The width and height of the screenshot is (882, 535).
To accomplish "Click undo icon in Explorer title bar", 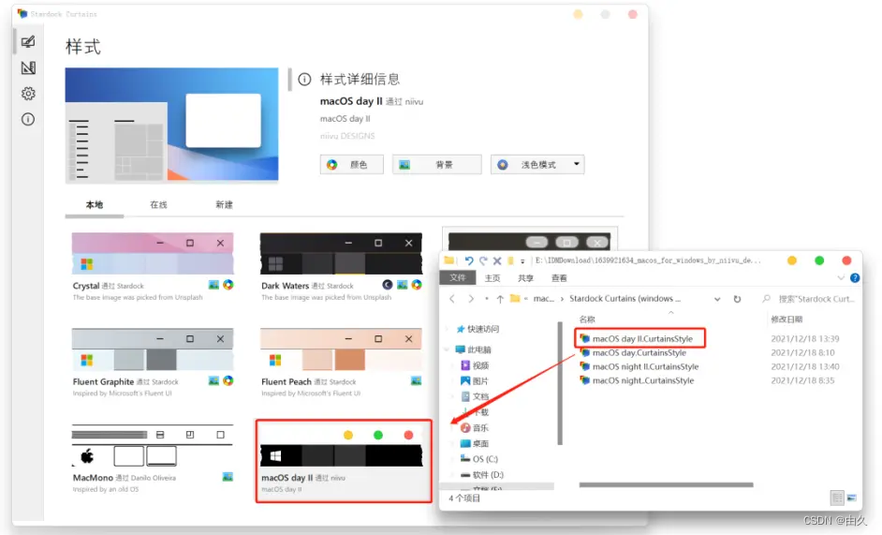I will 468,260.
